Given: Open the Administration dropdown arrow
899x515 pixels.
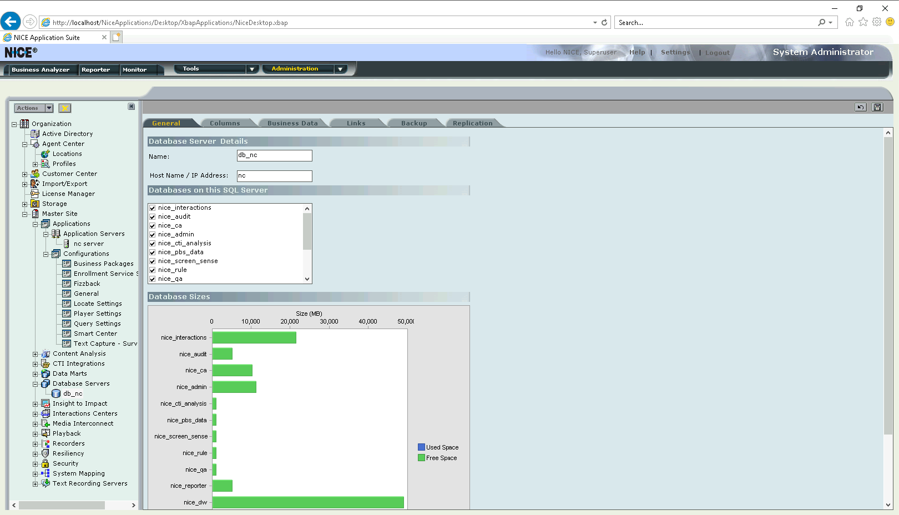Looking at the screenshot, I should pos(340,69).
